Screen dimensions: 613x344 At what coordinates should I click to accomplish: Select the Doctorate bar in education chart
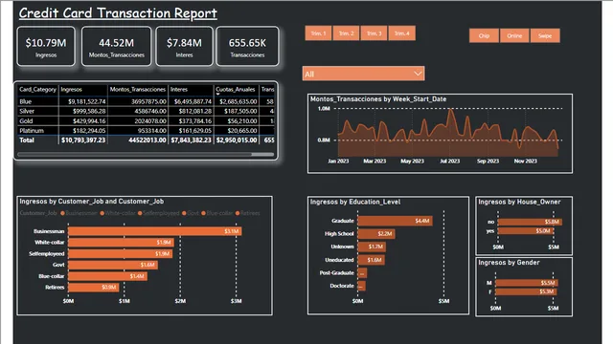(x=362, y=286)
